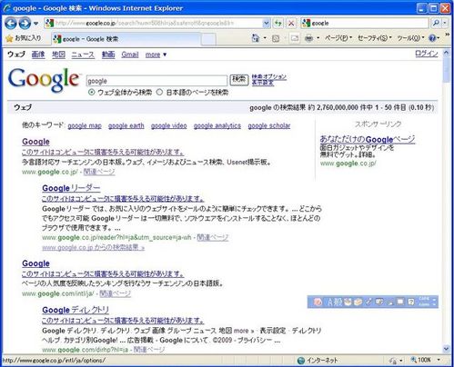
Task: Click the blue Help question mark icon
Action: point(432,38)
